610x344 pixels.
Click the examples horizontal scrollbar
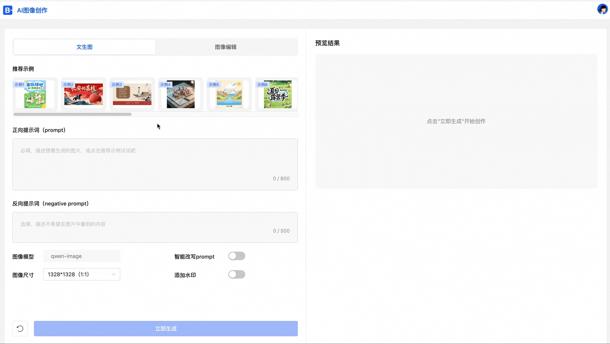[72, 114]
